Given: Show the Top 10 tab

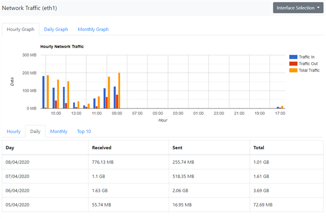Looking at the screenshot, I should click(84, 131).
